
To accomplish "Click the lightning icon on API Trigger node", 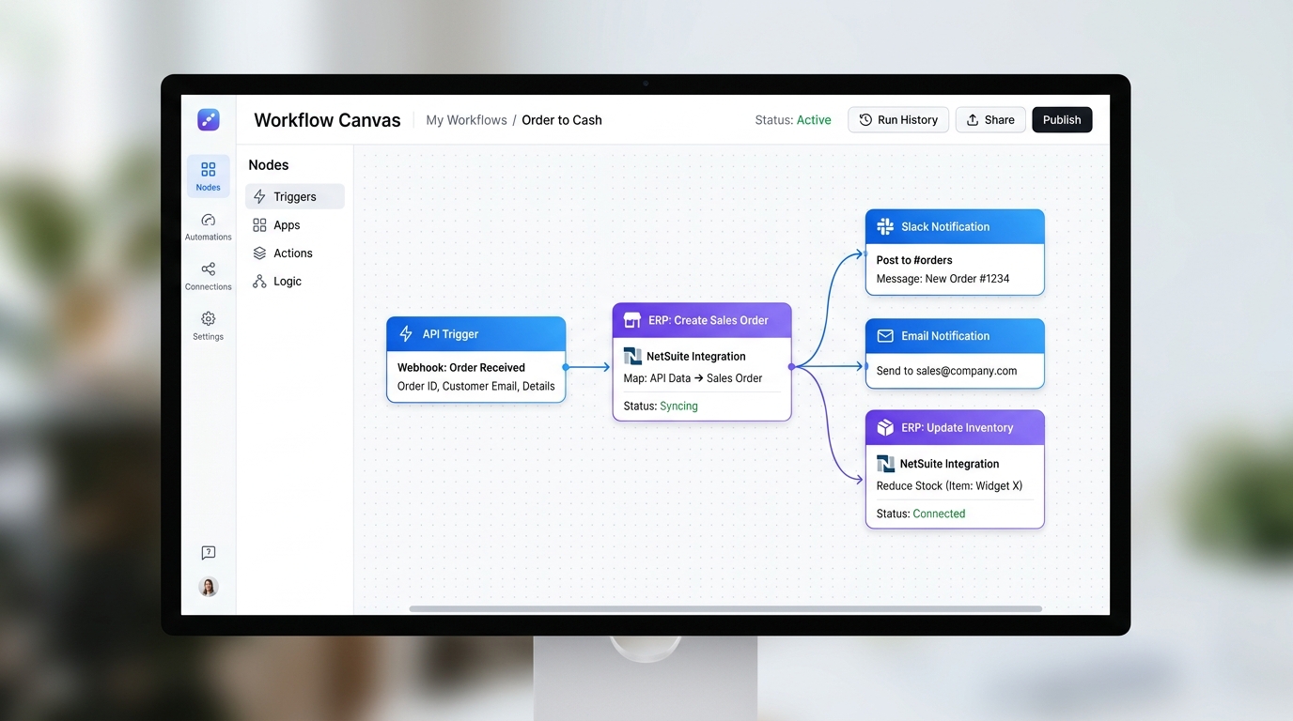I will 406,334.
